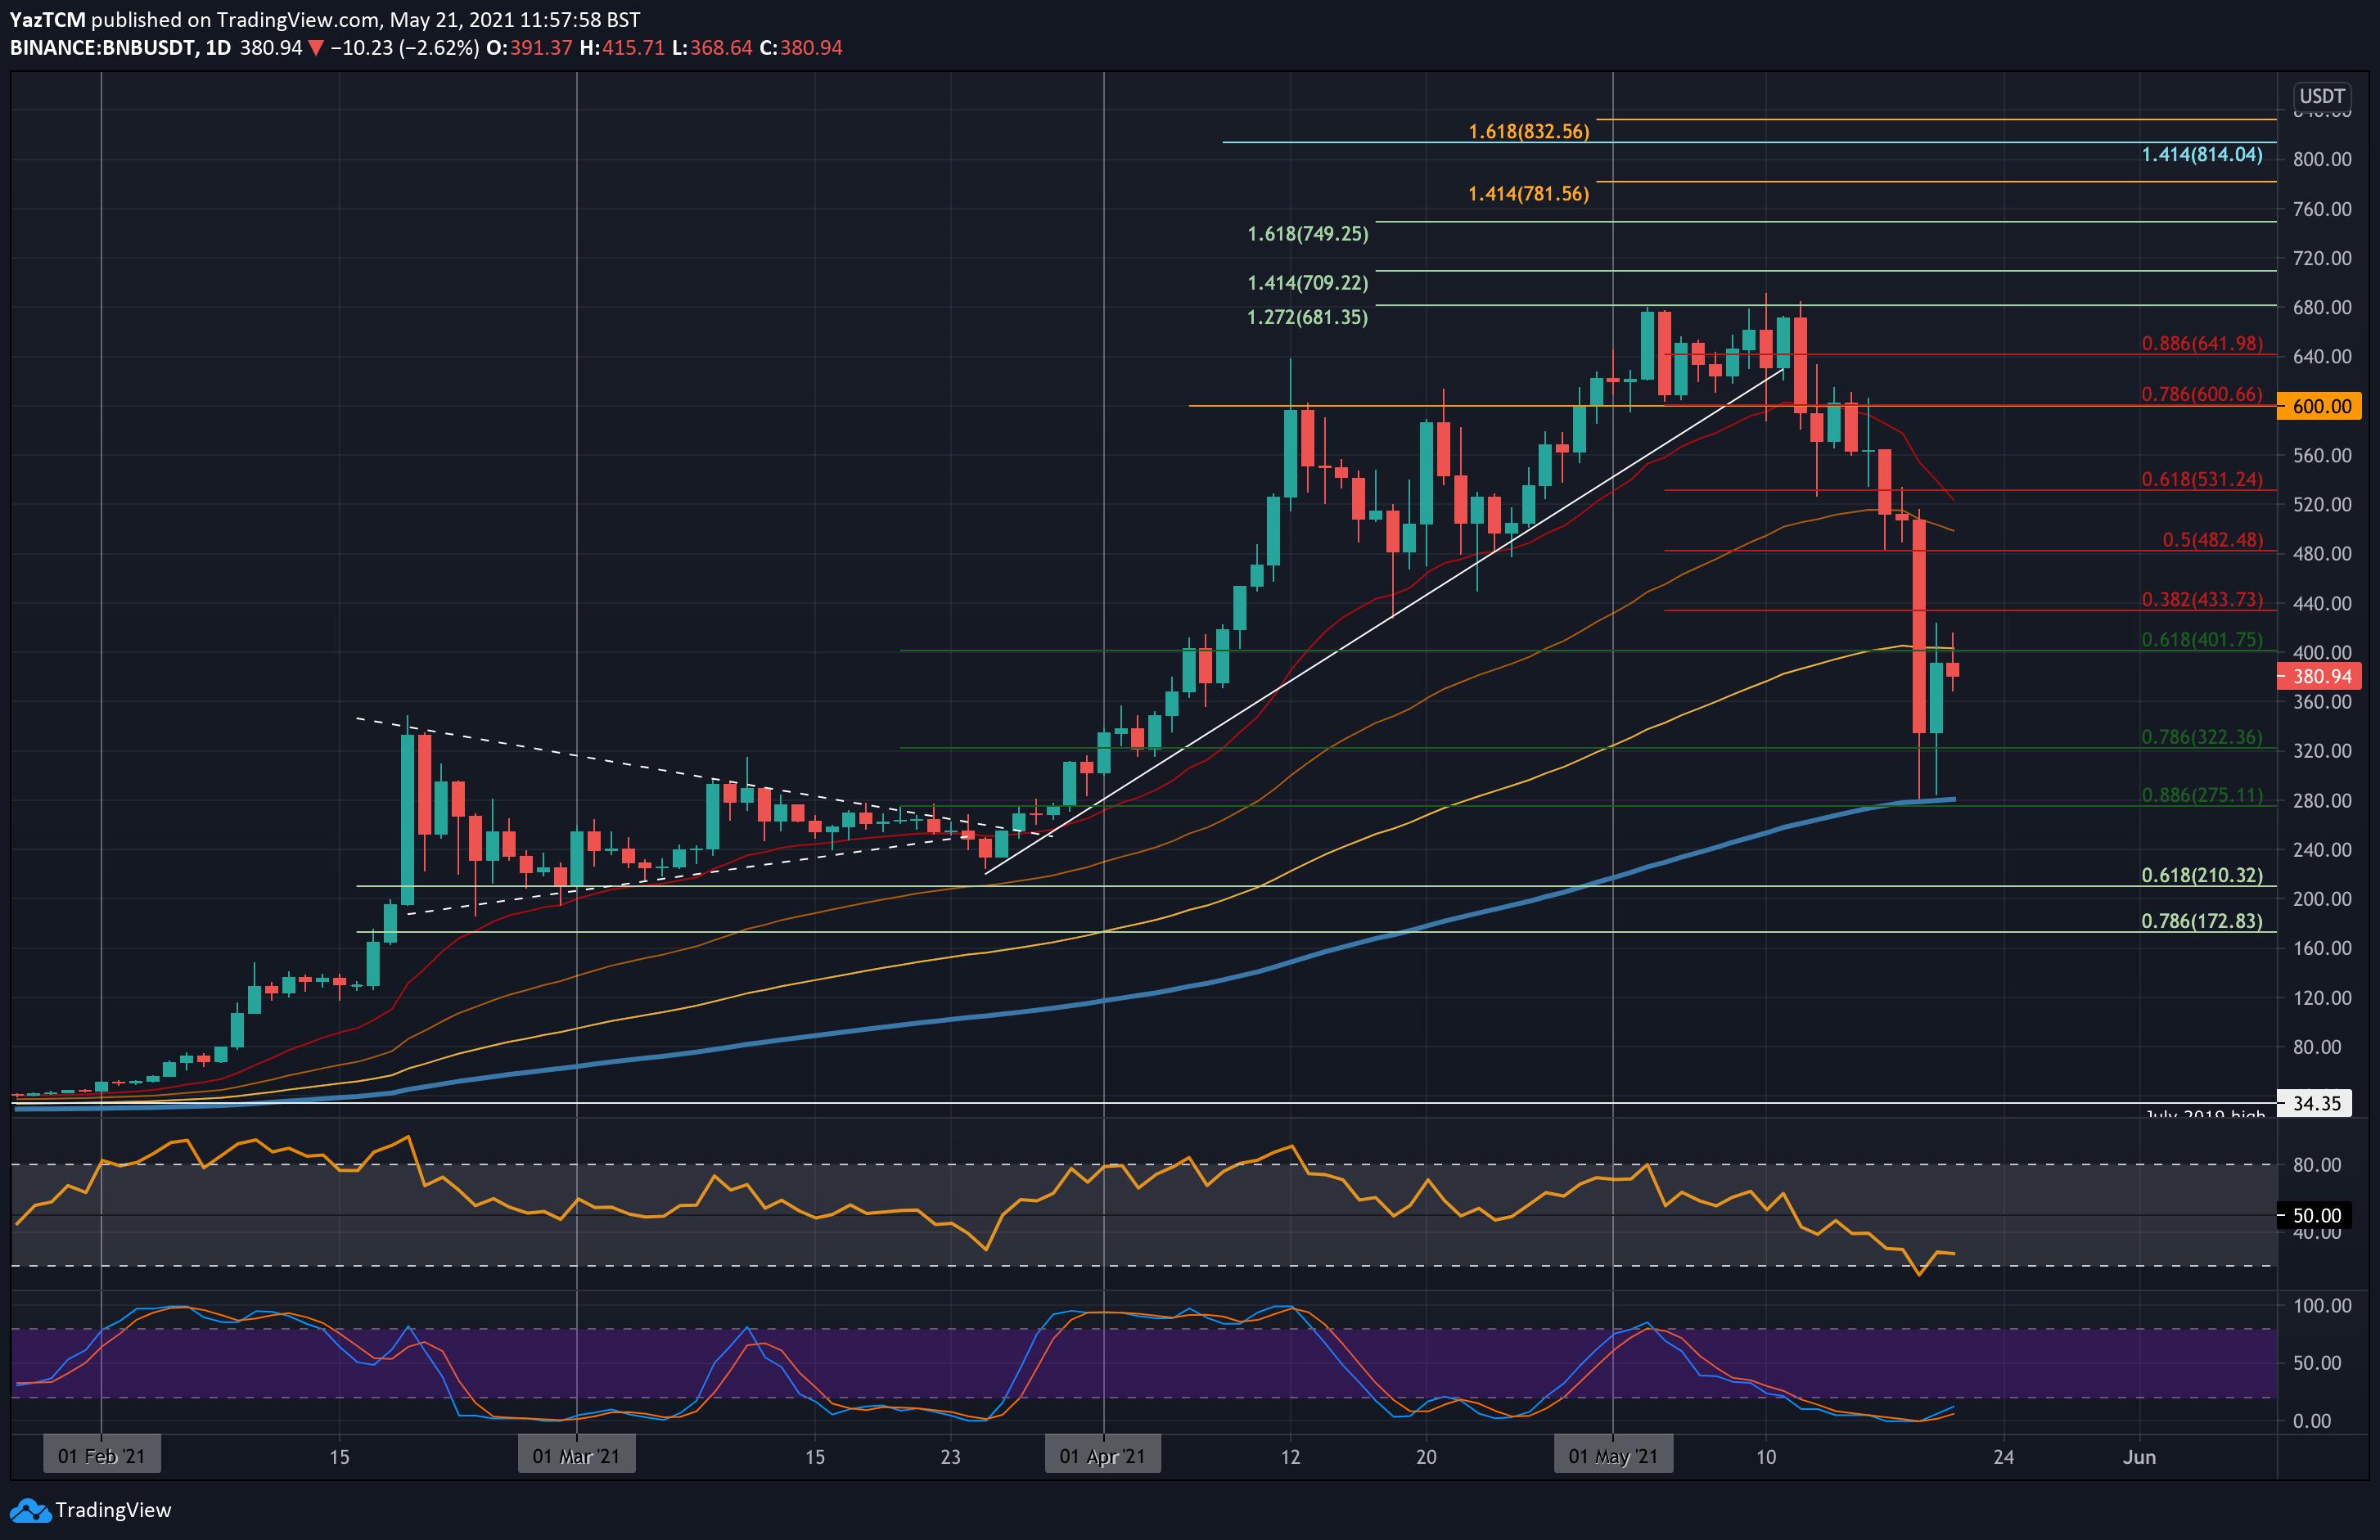Image resolution: width=2380 pixels, height=1540 pixels.
Task: Click the red 0.786(600.66) retracement label
Action: (x=2201, y=395)
